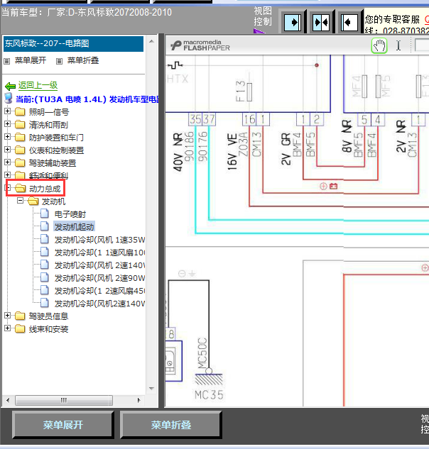Click the 返回上一级 link
Screen dimensions: 429x449
[38, 85]
